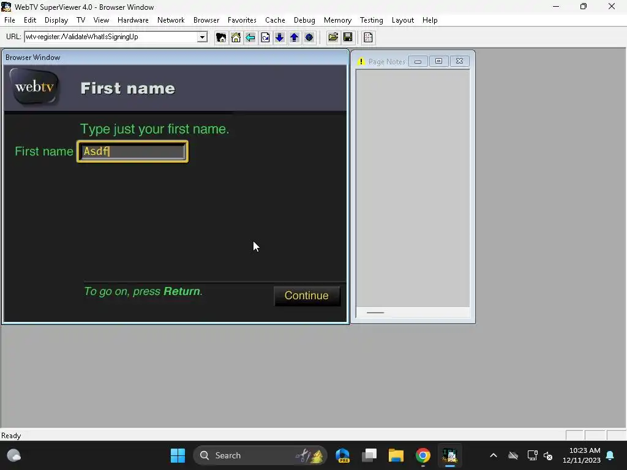This screenshot has width=627, height=470.
Task: Open the Hardware menu
Action: click(x=133, y=20)
